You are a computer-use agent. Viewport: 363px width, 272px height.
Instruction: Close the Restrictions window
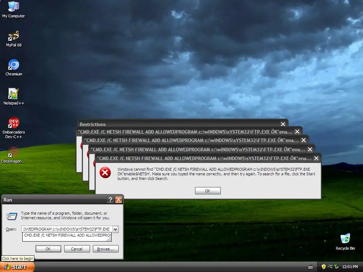[283, 124]
